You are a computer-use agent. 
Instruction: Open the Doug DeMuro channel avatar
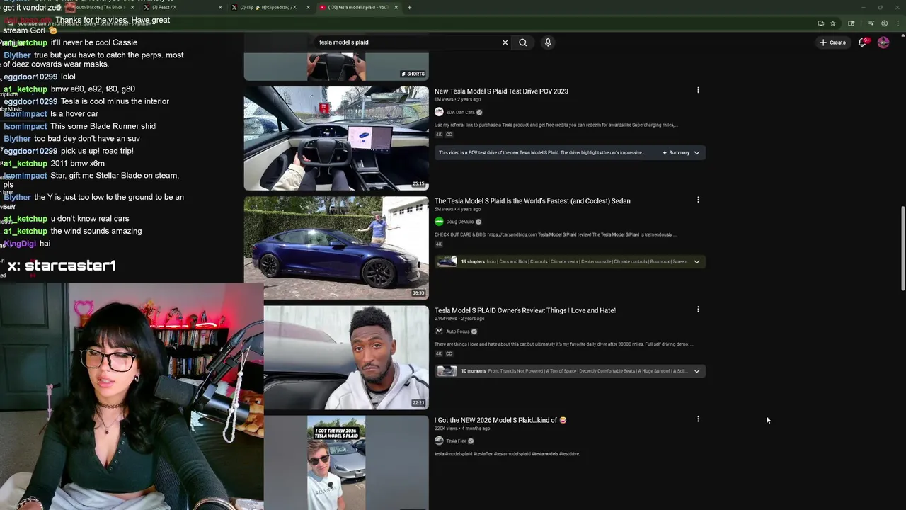[439, 222]
